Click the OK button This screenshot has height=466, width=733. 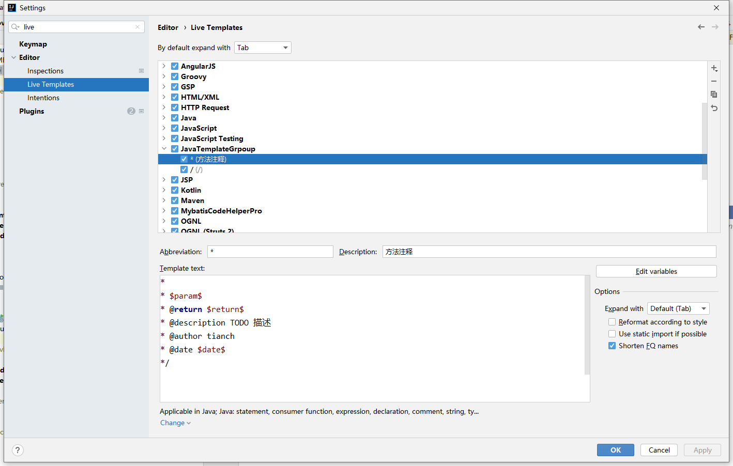click(x=616, y=450)
